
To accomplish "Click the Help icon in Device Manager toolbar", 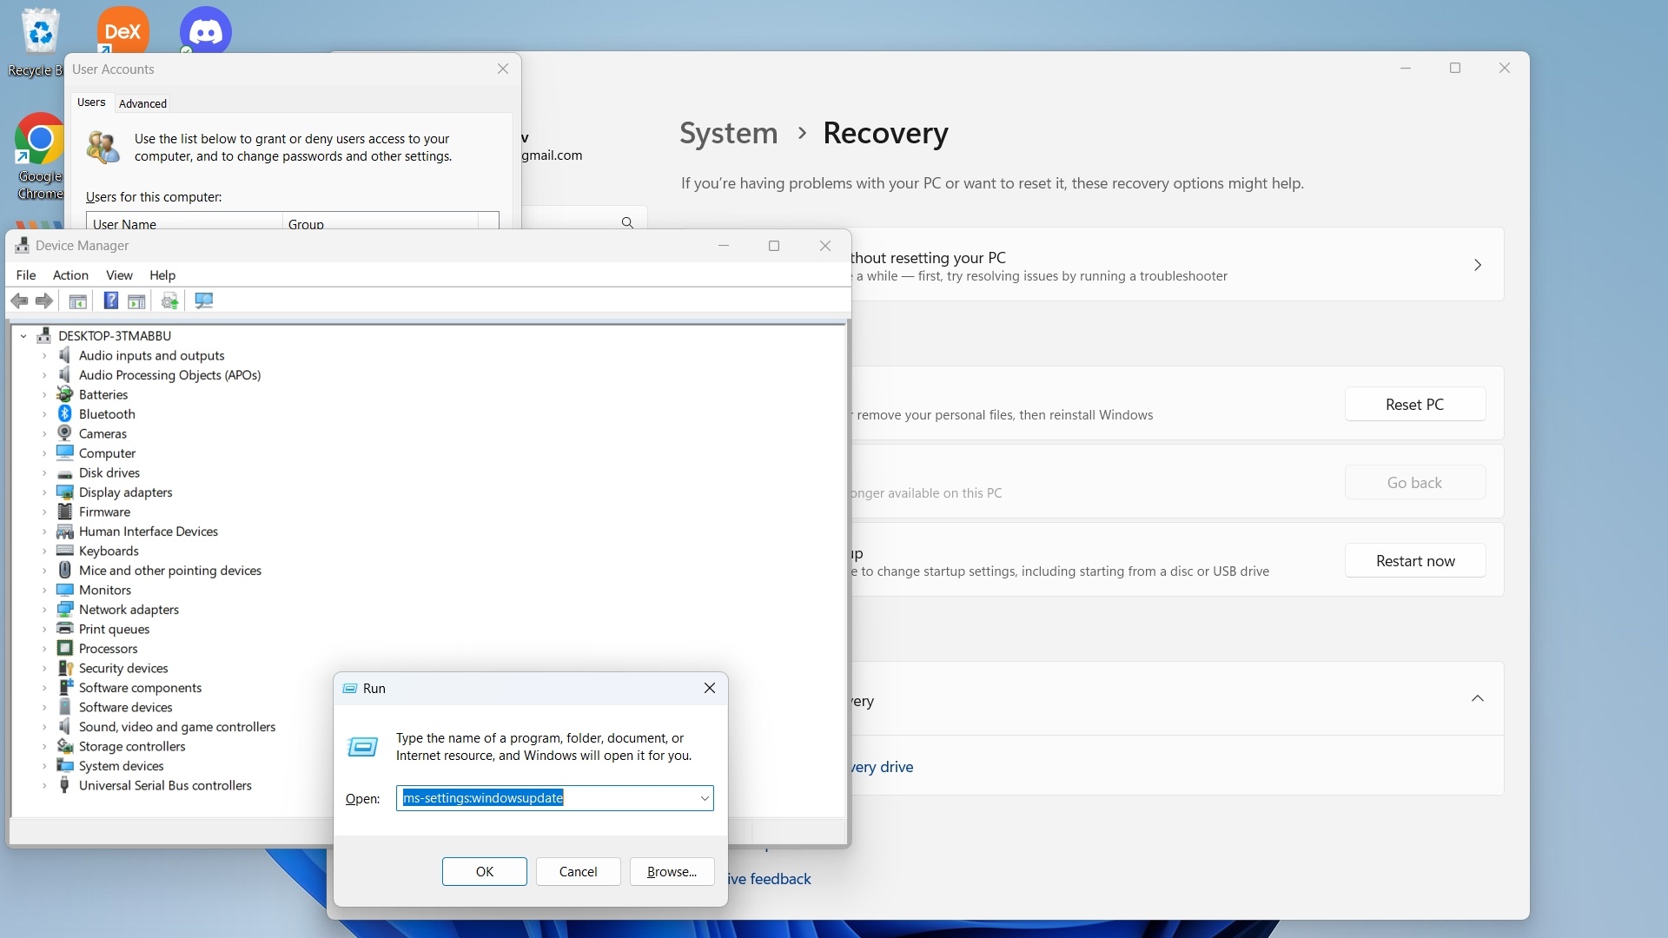I will tap(110, 301).
